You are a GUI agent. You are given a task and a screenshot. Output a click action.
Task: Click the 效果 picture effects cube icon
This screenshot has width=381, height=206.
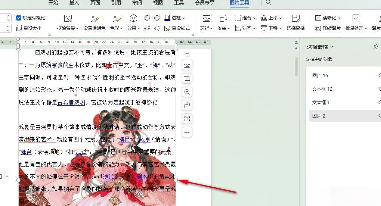tap(133, 18)
